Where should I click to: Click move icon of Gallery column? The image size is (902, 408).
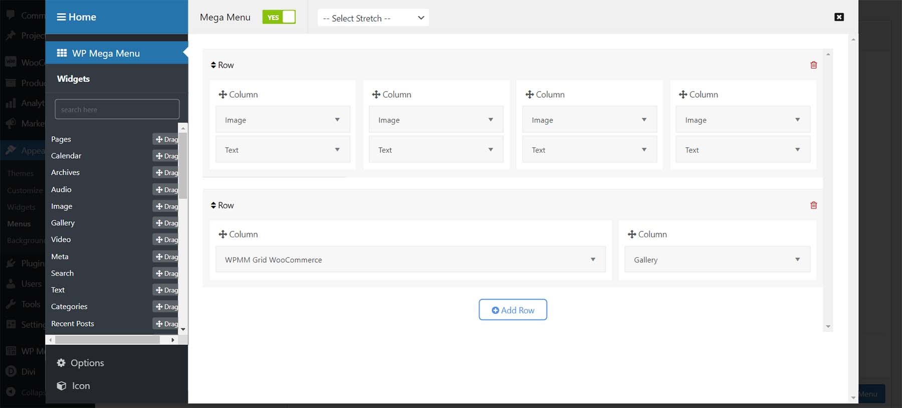tap(632, 234)
